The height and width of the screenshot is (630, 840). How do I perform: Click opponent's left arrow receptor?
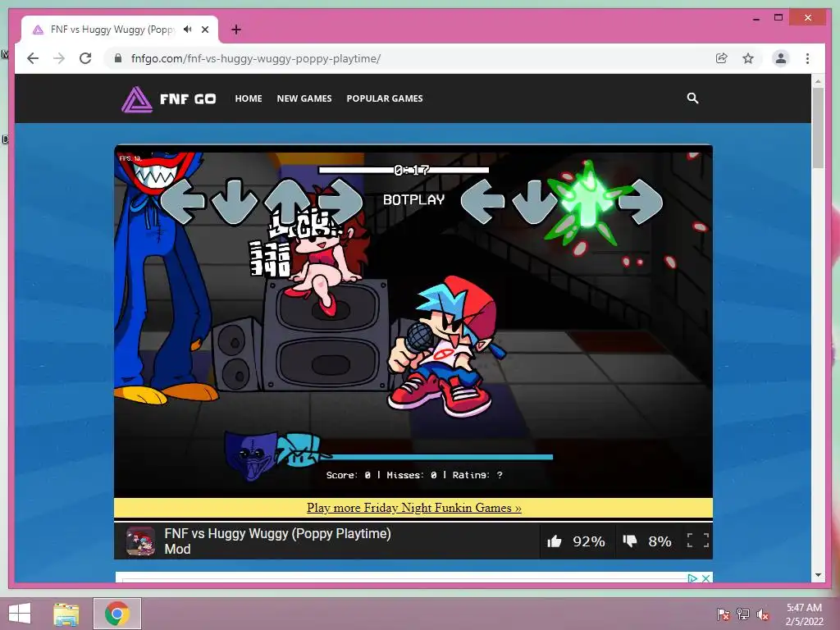pyautogui.click(x=183, y=202)
